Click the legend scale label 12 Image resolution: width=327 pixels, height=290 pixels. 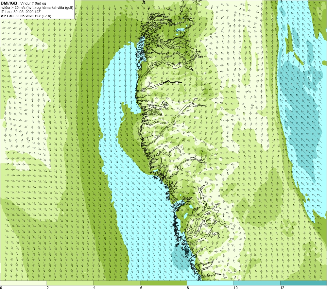coord(282,288)
